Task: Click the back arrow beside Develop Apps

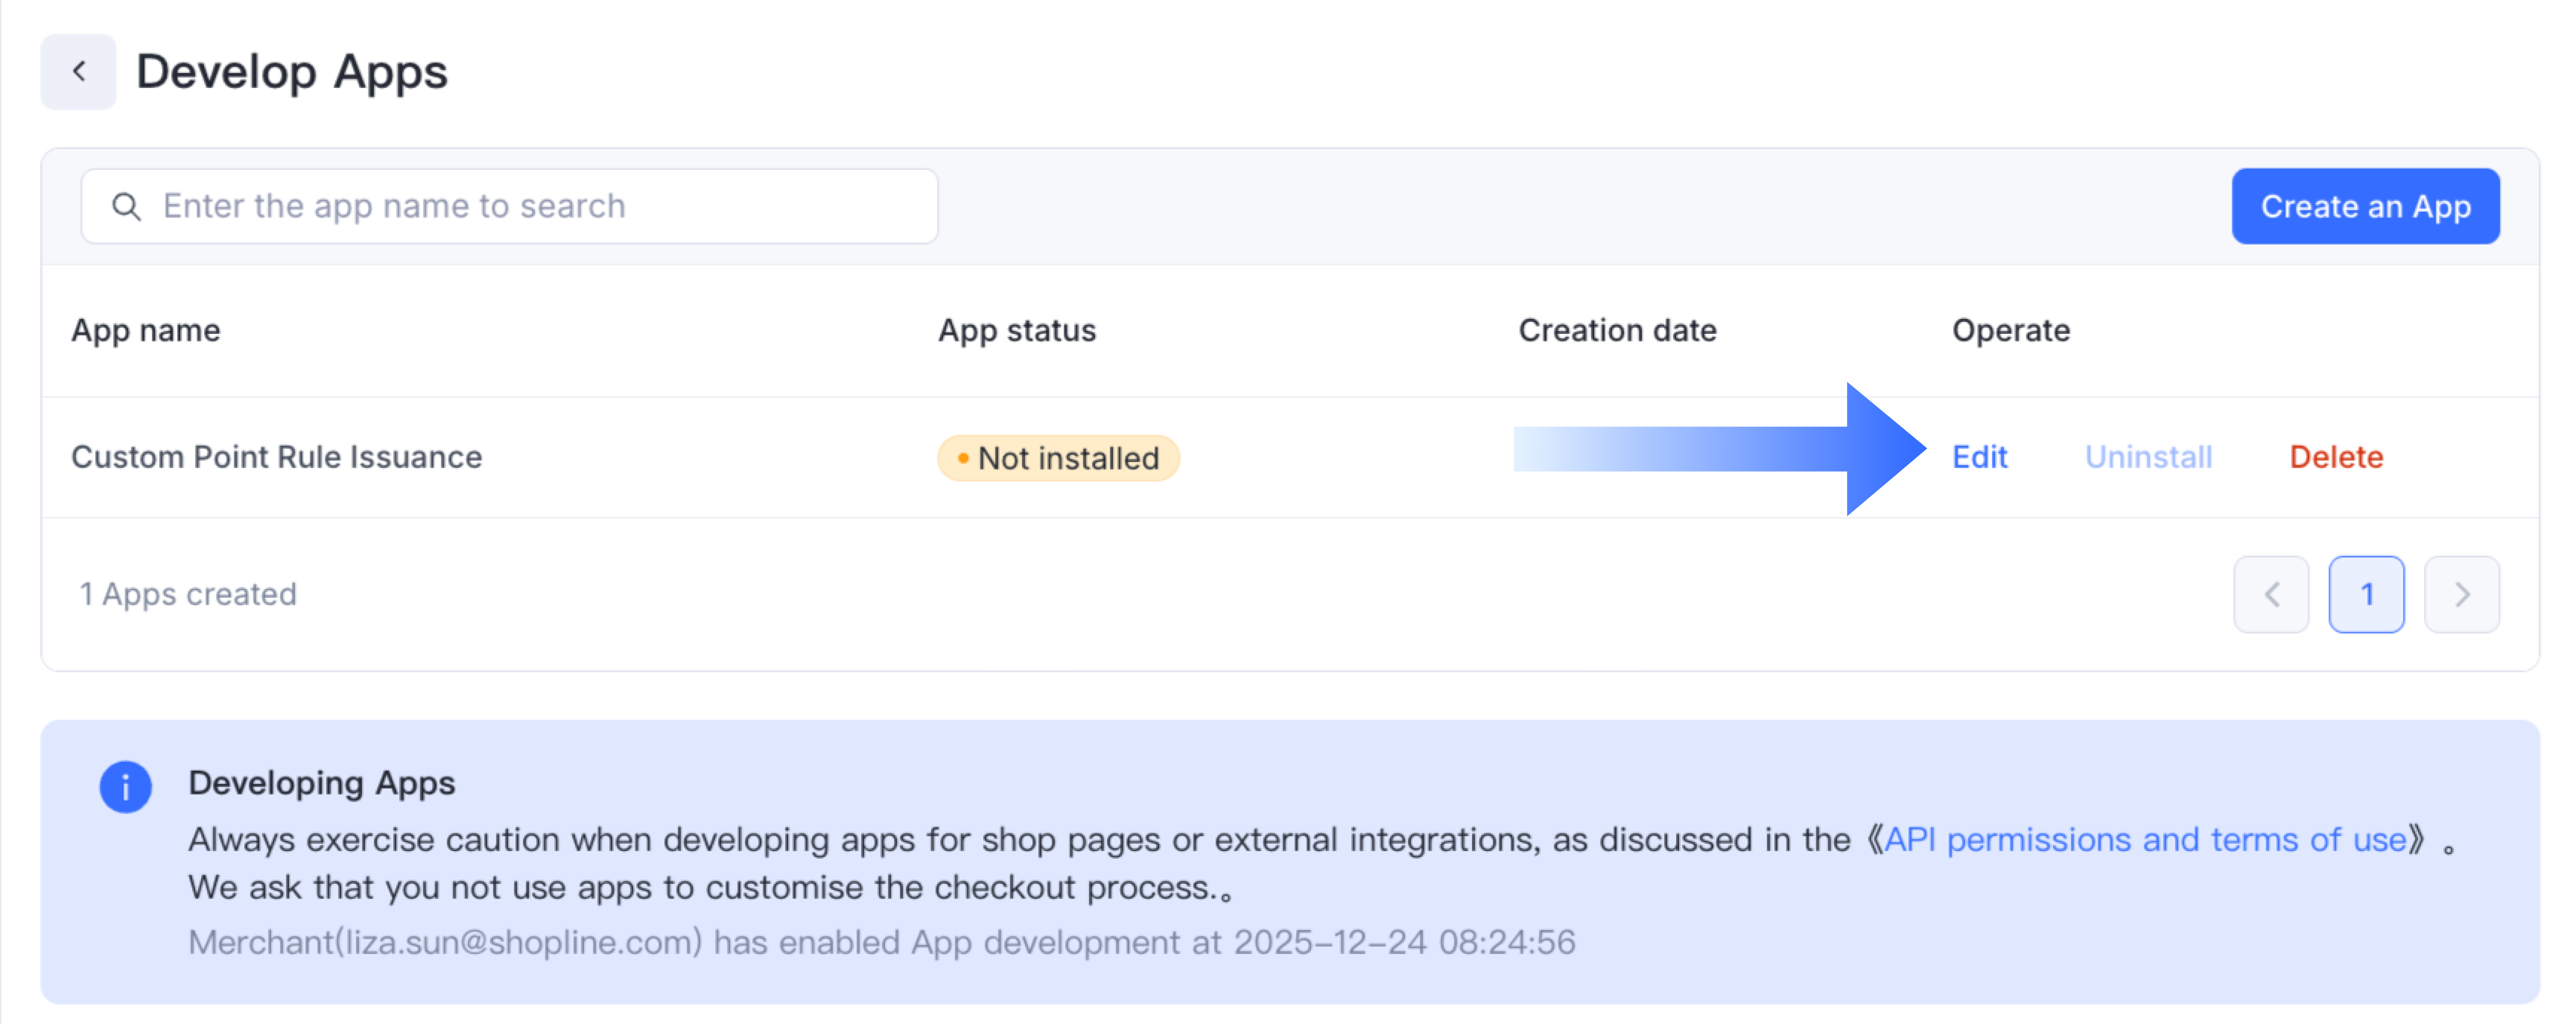Action: 78,72
